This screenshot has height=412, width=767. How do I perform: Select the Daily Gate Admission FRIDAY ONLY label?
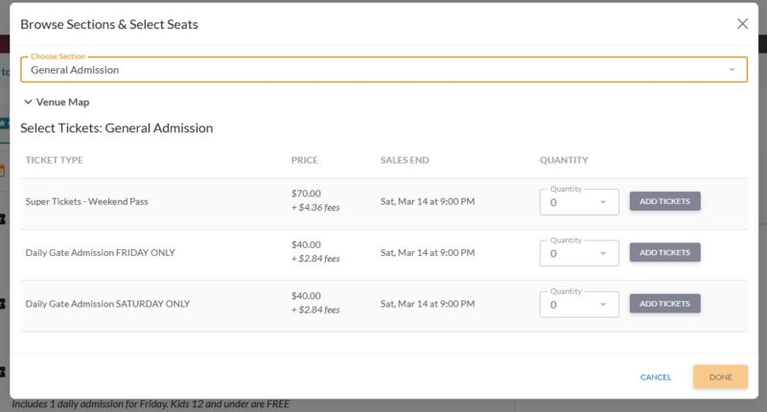pos(100,253)
